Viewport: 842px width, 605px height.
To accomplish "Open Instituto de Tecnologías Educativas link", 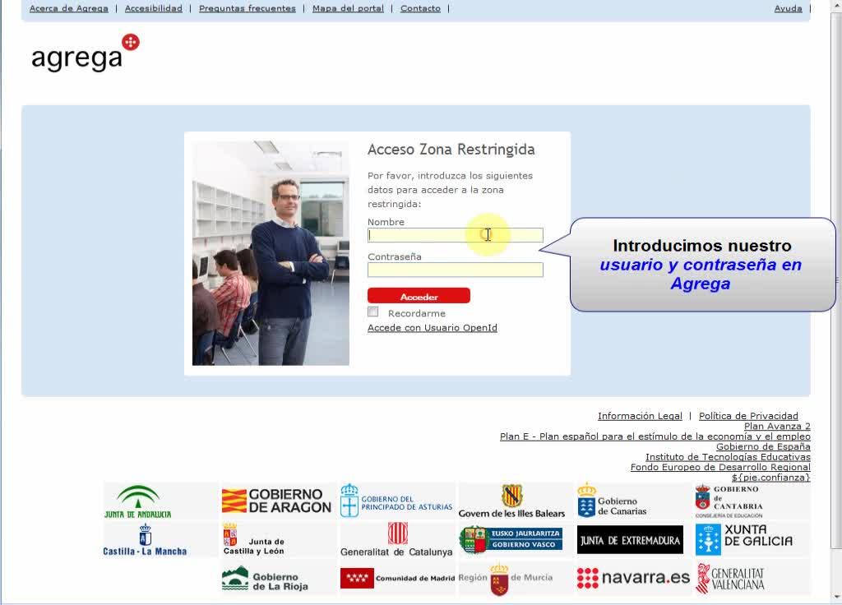I will (x=728, y=457).
